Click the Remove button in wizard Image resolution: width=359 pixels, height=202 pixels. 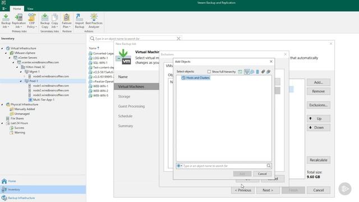click(319, 91)
